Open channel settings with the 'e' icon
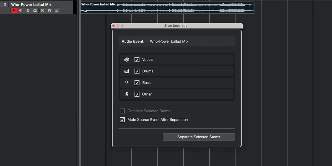Screen dimensions: 332x166 28,10
